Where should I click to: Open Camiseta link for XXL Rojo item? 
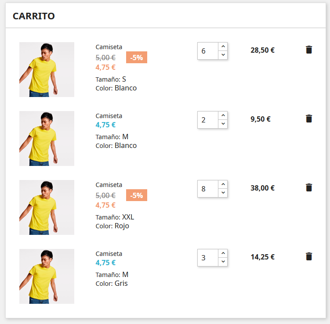coord(109,185)
